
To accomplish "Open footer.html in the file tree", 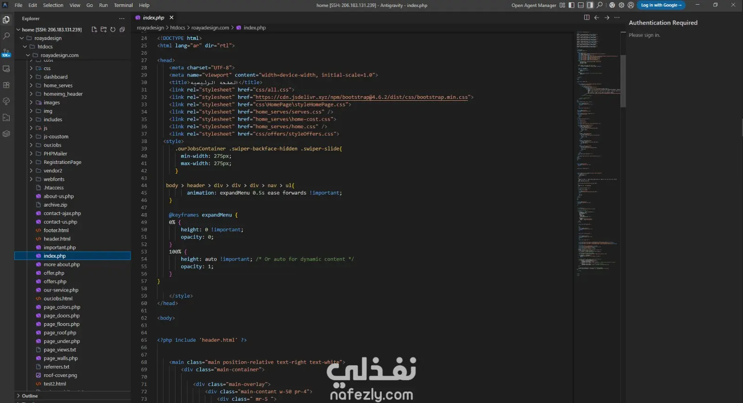I will point(56,230).
